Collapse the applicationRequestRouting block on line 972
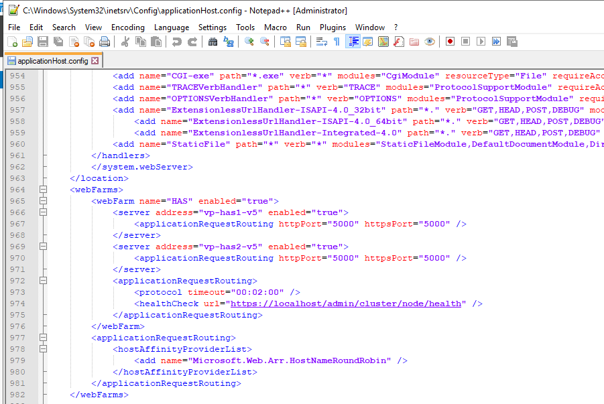 coord(43,281)
